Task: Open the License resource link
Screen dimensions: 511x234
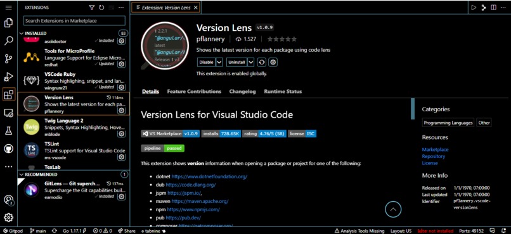Action: (x=430, y=163)
